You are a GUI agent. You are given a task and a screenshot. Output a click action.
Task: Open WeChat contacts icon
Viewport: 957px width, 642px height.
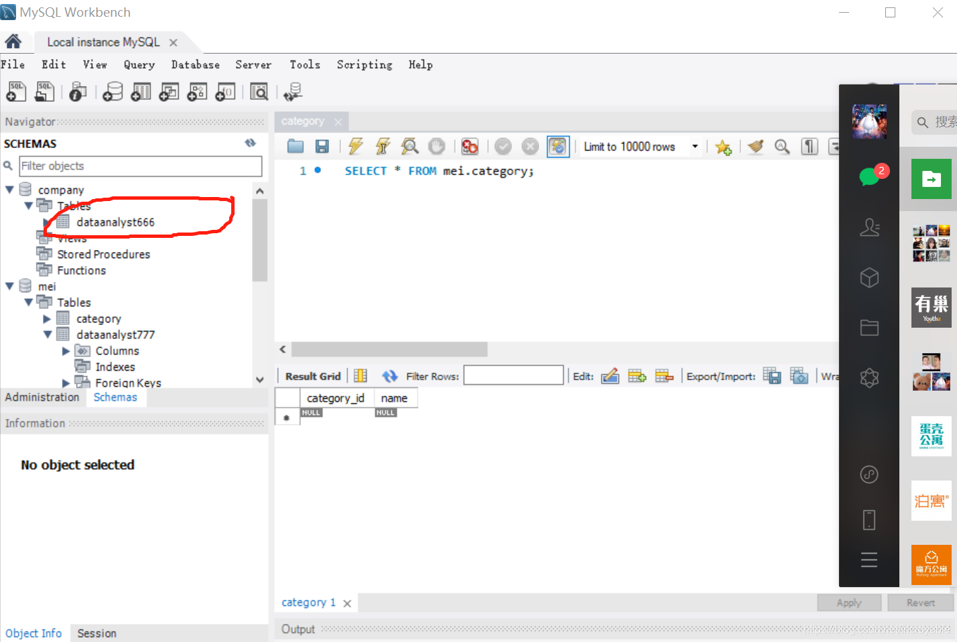(x=869, y=228)
